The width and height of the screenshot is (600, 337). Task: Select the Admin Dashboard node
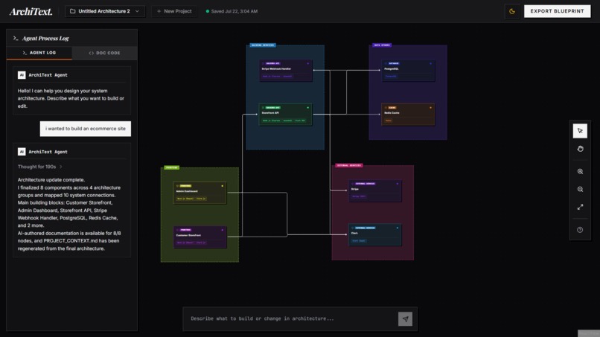pos(200,193)
